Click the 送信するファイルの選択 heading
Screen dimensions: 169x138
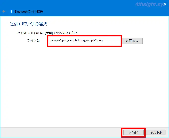28,24
